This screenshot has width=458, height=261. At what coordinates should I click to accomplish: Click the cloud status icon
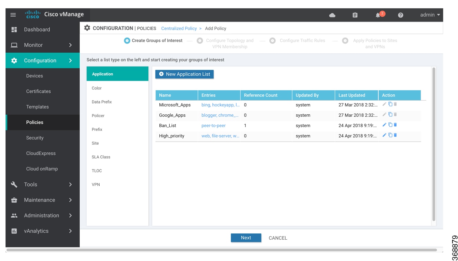click(332, 15)
